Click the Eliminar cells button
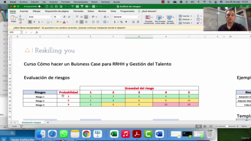251x141 pixels. pos(186,19)
